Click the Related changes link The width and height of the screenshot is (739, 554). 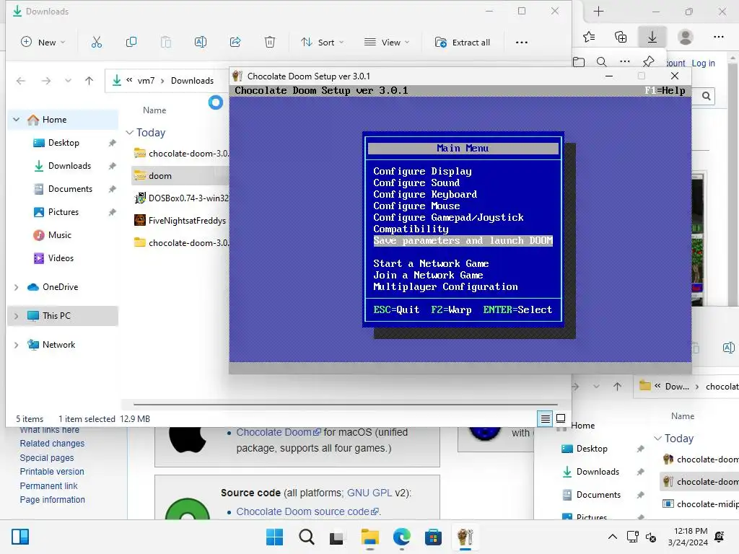point(52,444)
